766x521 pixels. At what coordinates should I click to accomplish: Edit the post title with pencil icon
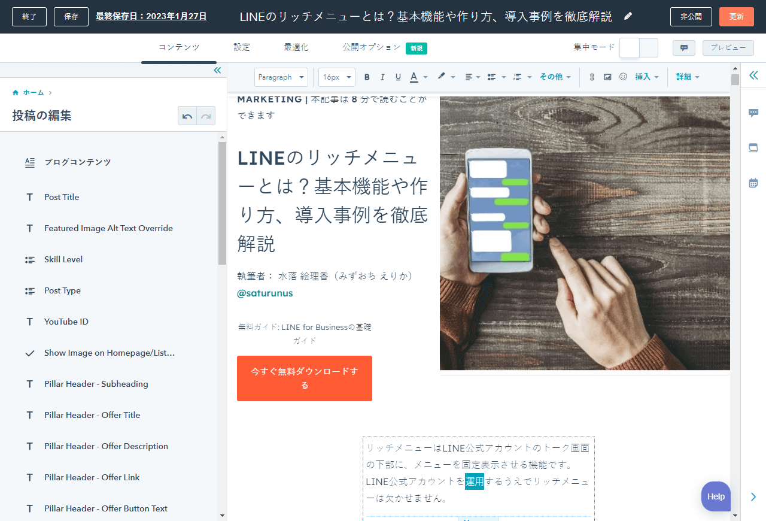pyautogui.click(x=628, y=16)
